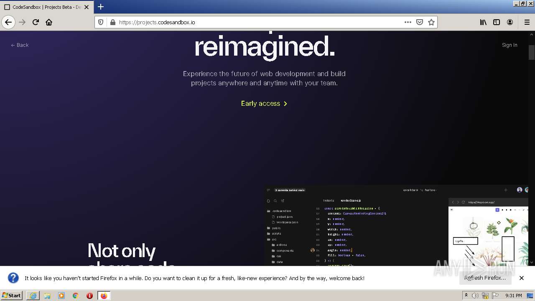Launch Internet Explorer from the taskbar

[x=33, y=296]
